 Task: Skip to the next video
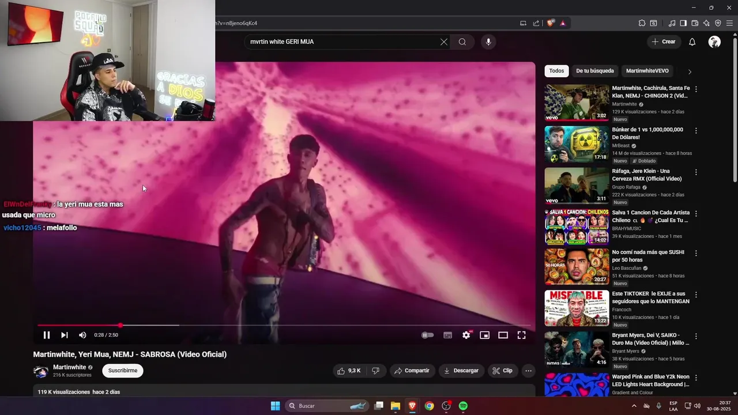(x=65, y=335)
